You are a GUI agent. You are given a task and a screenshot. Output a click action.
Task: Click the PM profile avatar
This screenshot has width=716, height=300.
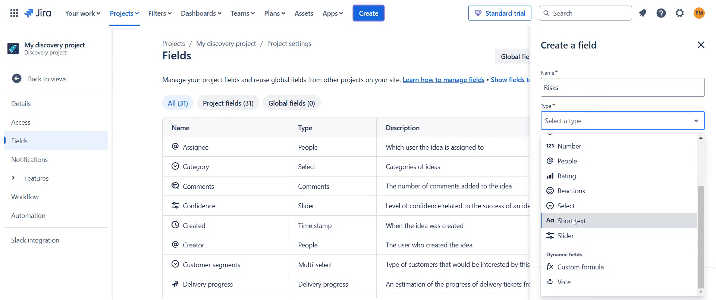click(699, 13)
